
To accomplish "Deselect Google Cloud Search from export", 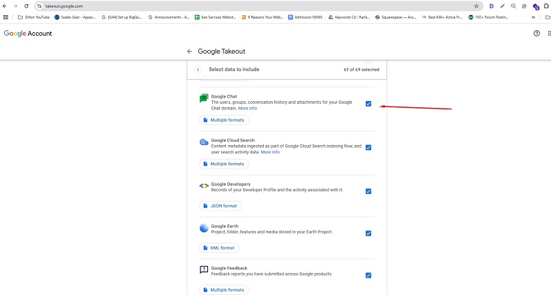I will pos(368,147).
